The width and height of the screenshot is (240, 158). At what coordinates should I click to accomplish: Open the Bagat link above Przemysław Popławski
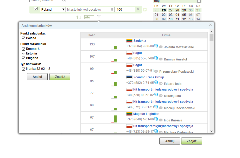138,65
